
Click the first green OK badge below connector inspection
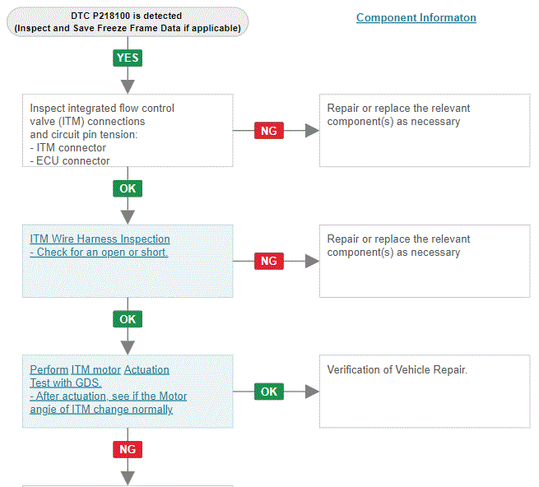click(x=128, y=188)
